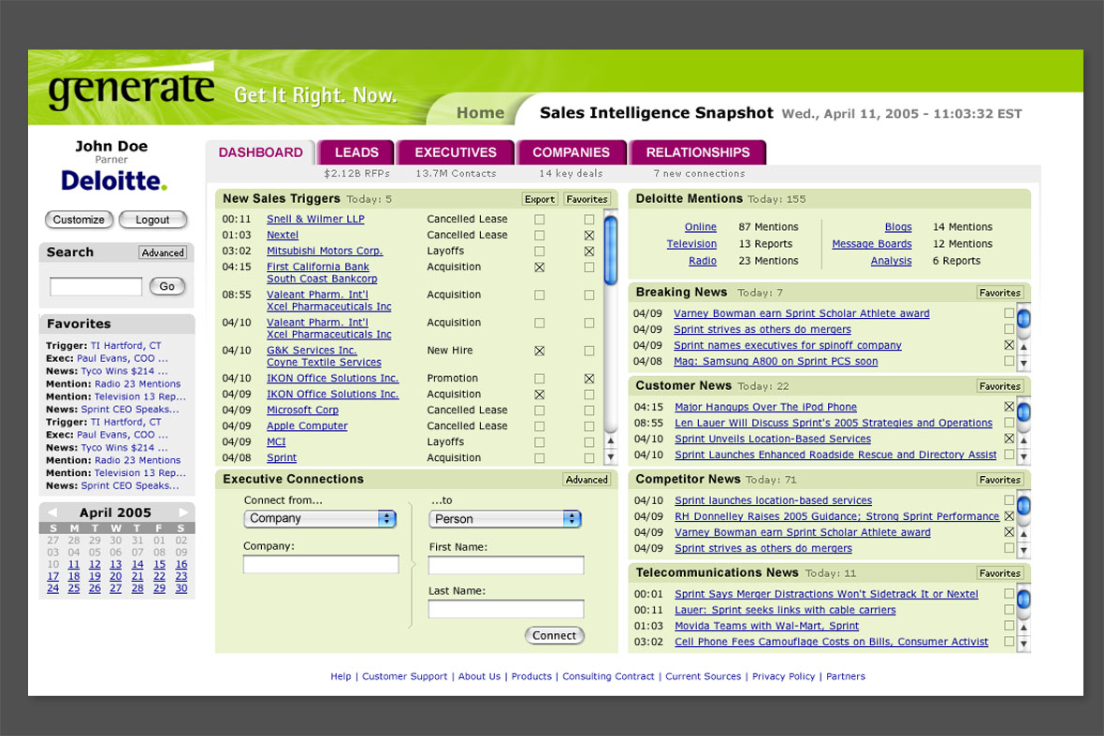Viewport: 1104px width, 736px height.
Task: Switch to the COMPANIES tab
Action: point(571,152)
